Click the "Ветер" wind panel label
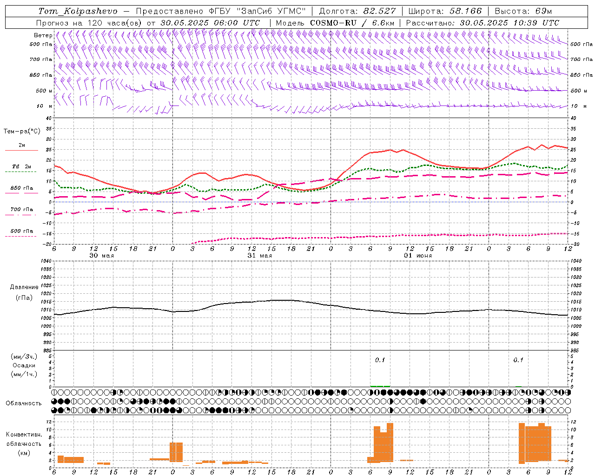The image size is (595, 476). pyautogui.click(x=43, y=35)
